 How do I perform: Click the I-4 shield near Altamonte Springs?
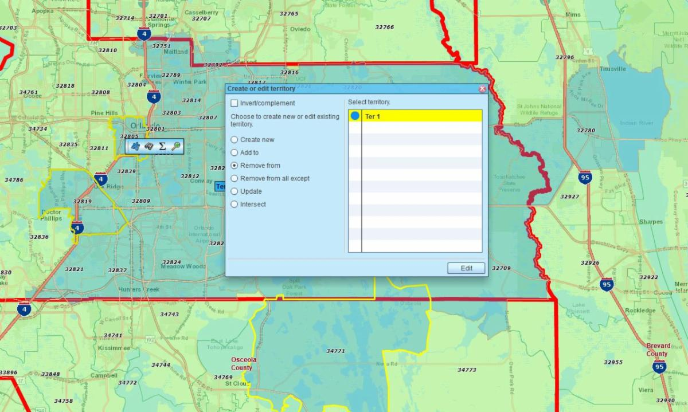(x=143, y=34)
